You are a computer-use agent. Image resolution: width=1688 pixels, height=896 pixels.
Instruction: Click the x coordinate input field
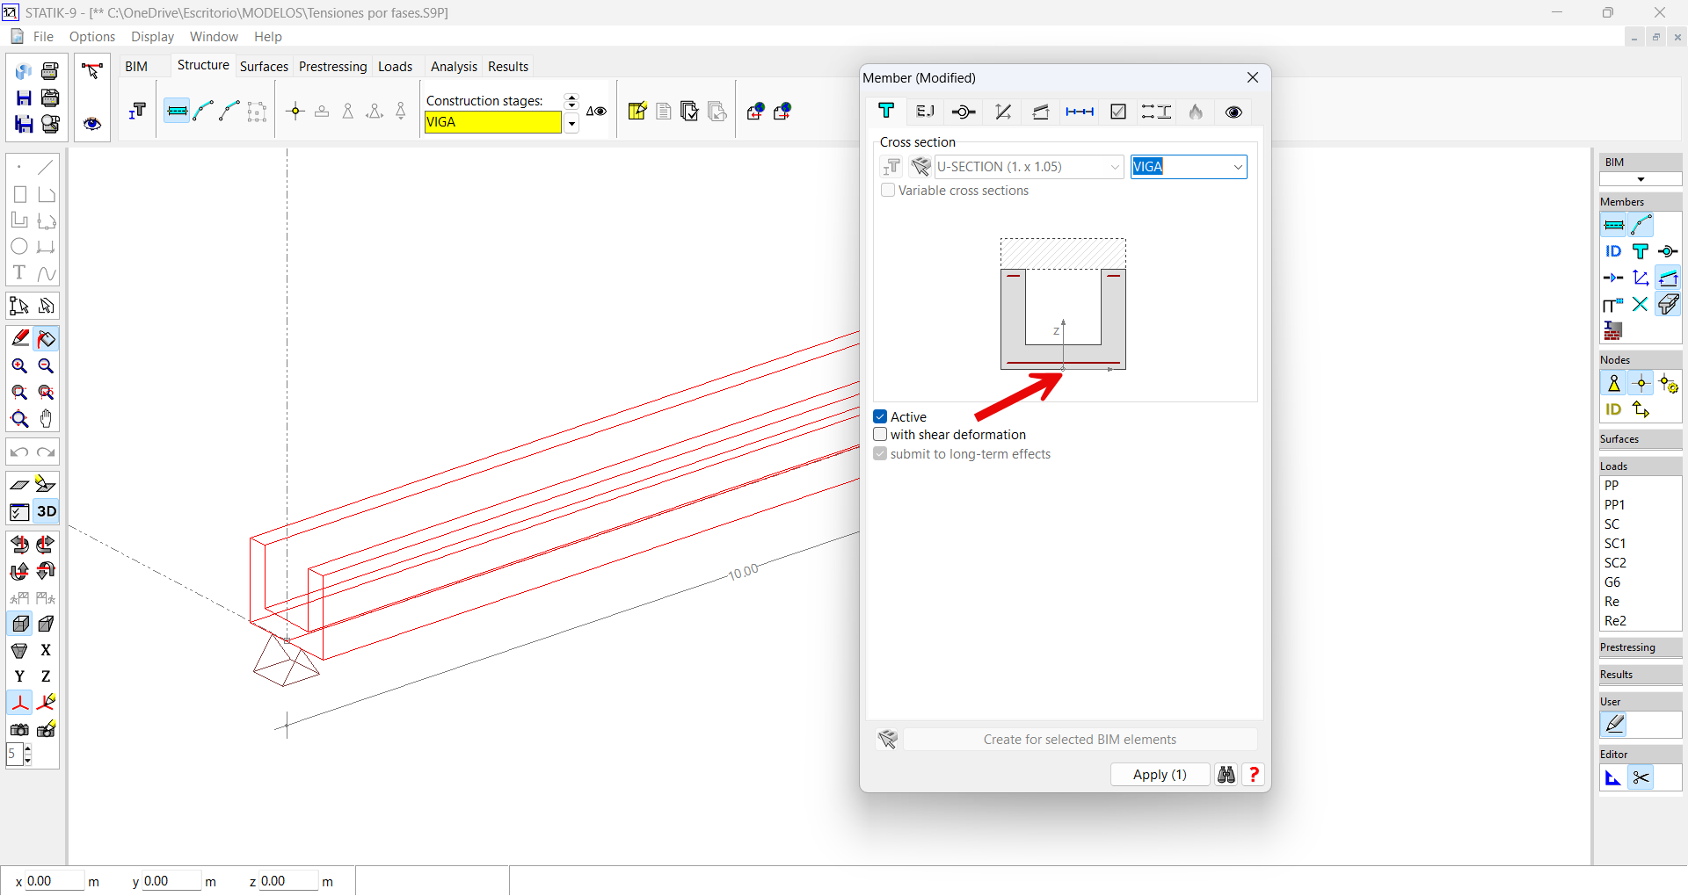pos(53,881)
